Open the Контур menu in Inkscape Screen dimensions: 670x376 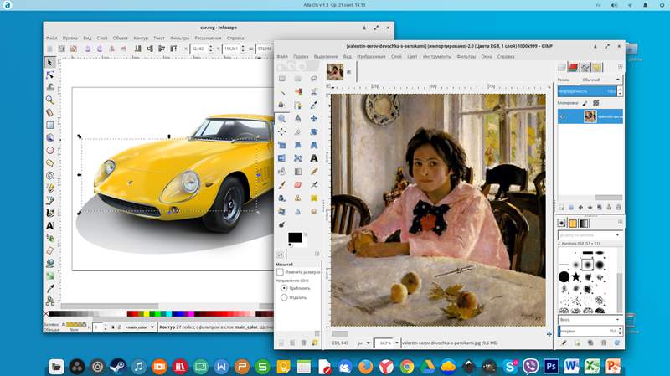[141, 38]
